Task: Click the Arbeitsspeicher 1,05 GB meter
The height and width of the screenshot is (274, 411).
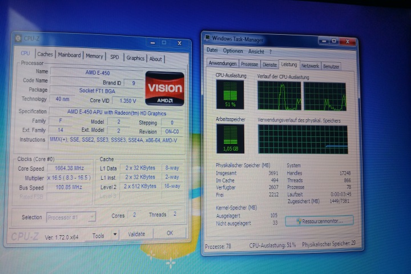Action: point(231,139)
